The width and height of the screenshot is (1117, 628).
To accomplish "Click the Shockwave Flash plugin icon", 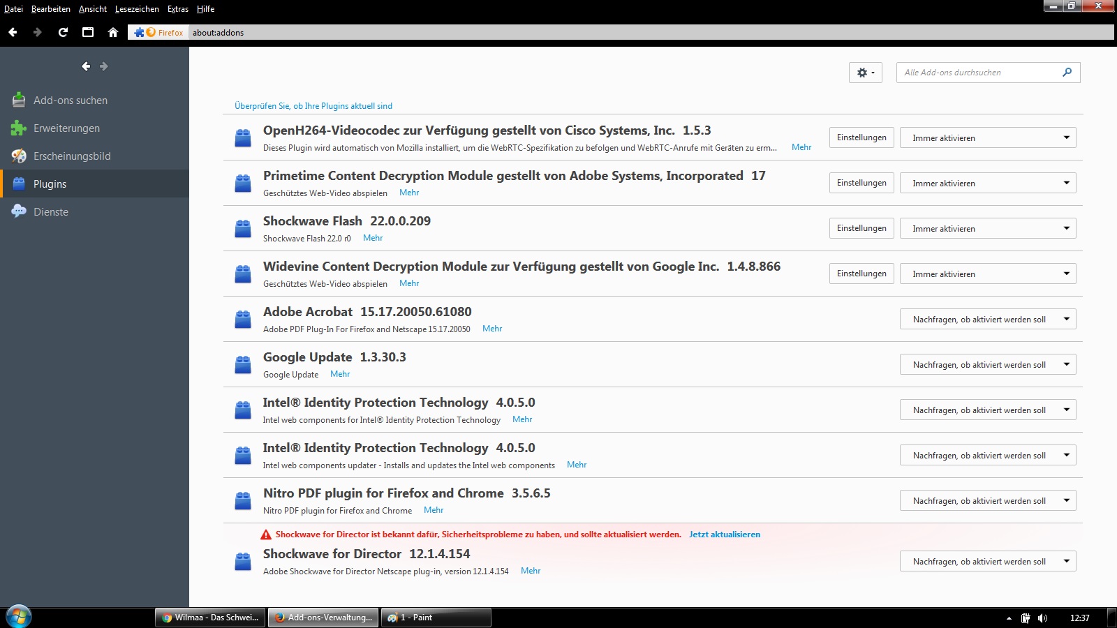I will coord(243,229).
